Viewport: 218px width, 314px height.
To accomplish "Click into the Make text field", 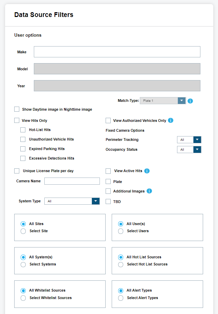I will pyautogui.click(x=117, y=52).
